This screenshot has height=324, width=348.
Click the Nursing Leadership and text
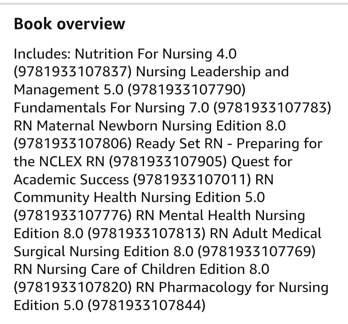(212, 72)
